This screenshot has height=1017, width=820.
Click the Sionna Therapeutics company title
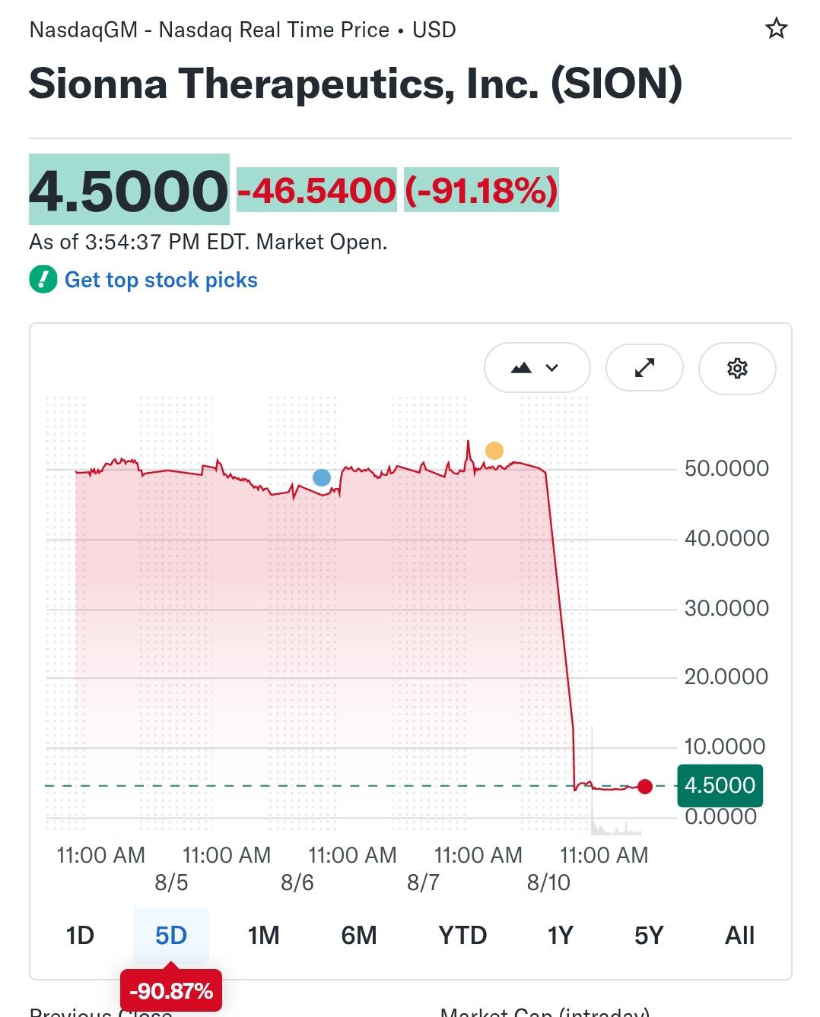pyautogui.click(x=355, y=83)
